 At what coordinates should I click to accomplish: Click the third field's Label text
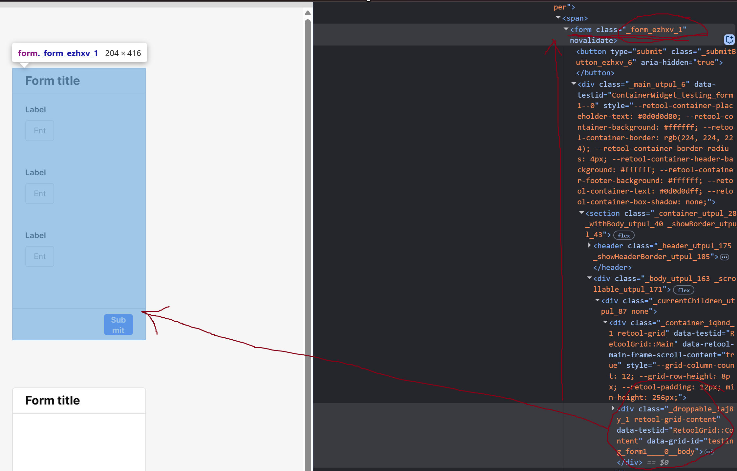(x=35, y=235)
